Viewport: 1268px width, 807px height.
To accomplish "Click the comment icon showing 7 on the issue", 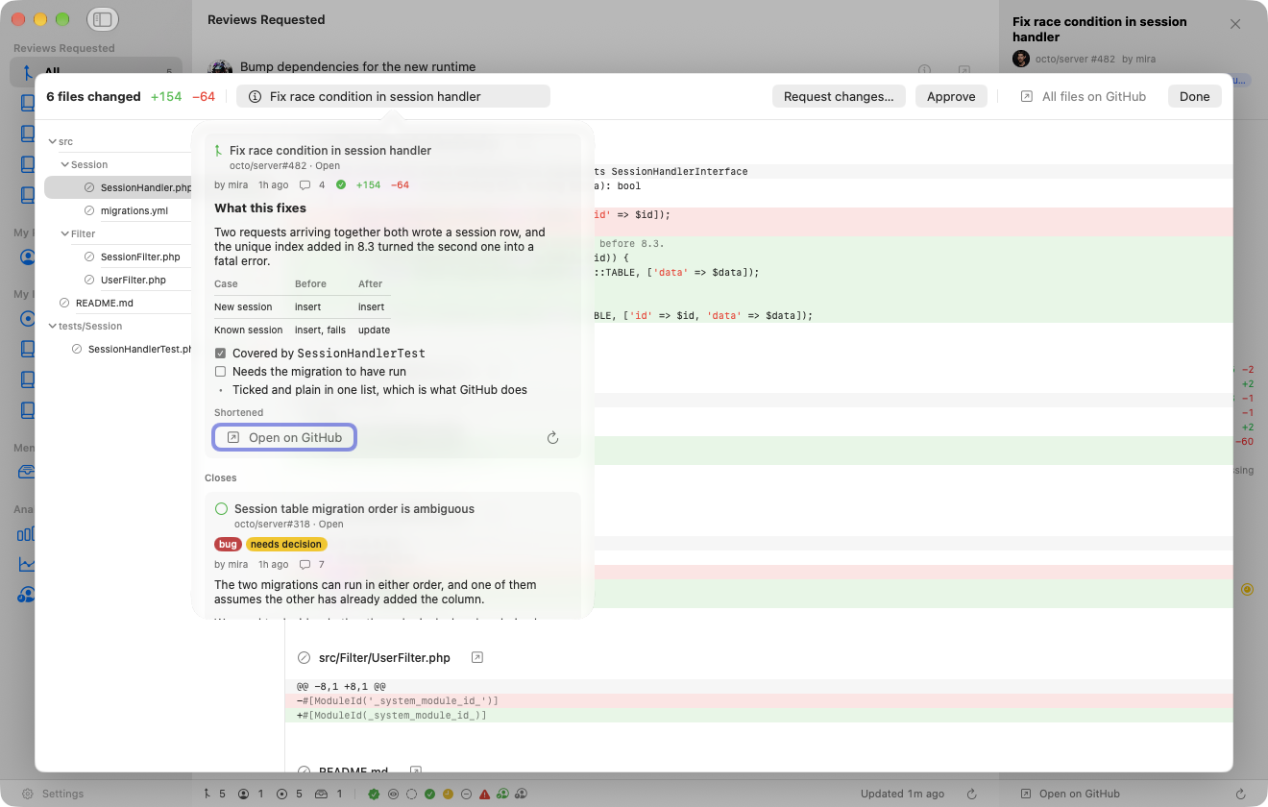I will (x=305, y=565).
